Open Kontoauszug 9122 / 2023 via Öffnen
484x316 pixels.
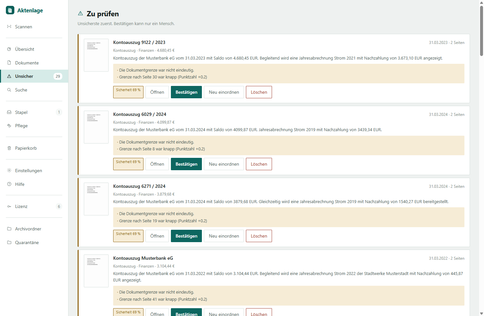pyautogui.click(x=157, y=92)
